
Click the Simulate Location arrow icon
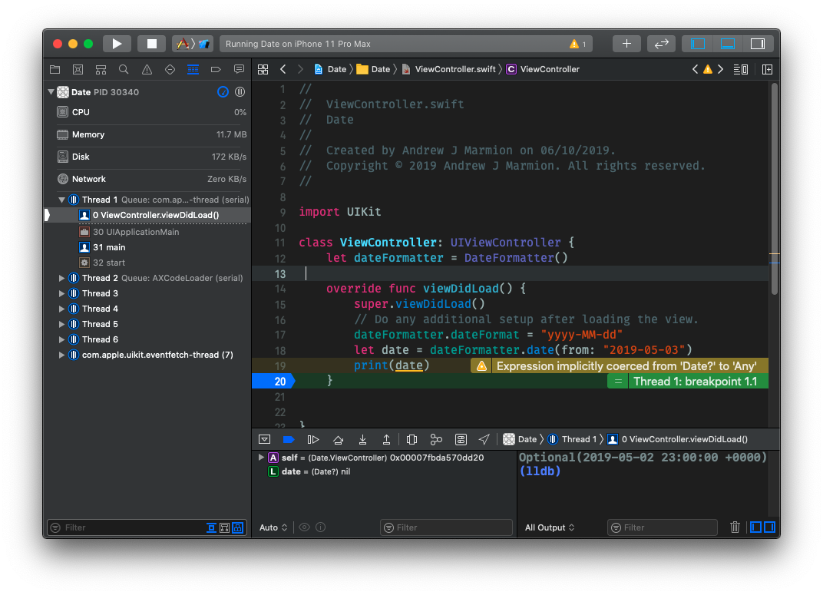pyautogui.click(x=484, y=439)
